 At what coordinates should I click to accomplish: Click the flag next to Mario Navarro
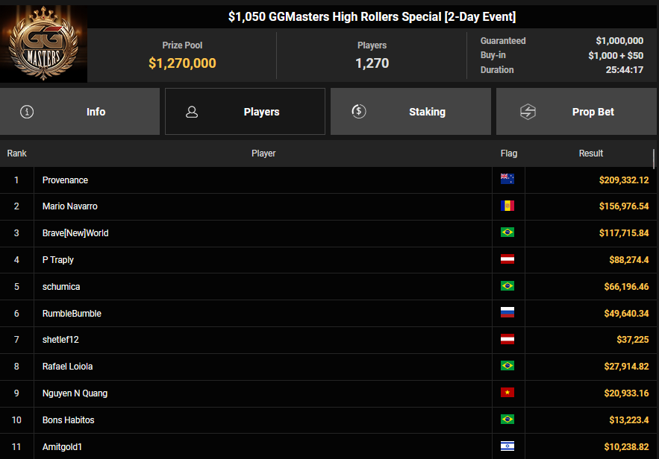pyautogui.click(x=507, y=206)
